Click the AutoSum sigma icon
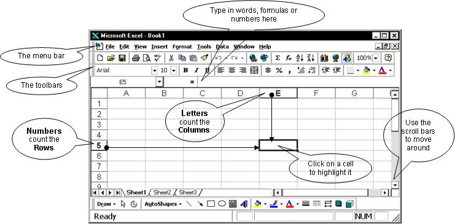The width and height of the screenshot is (455, 224). click(x=278, y=58)
